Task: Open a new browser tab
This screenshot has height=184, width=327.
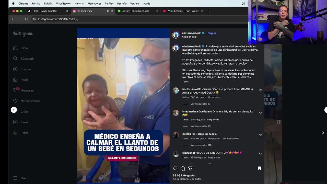Action: point(209,11)
